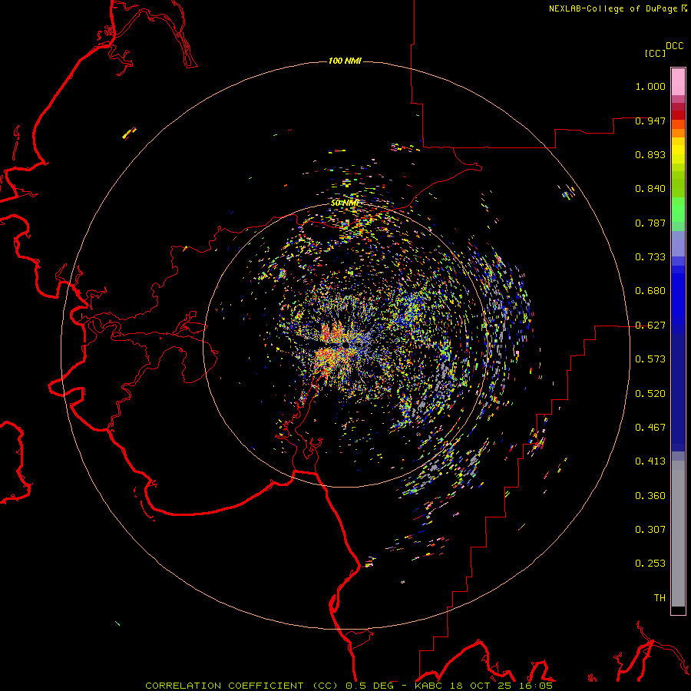Select the 0.680 scale value
This screenshot has height=691, width=691.
coord(650,291)
